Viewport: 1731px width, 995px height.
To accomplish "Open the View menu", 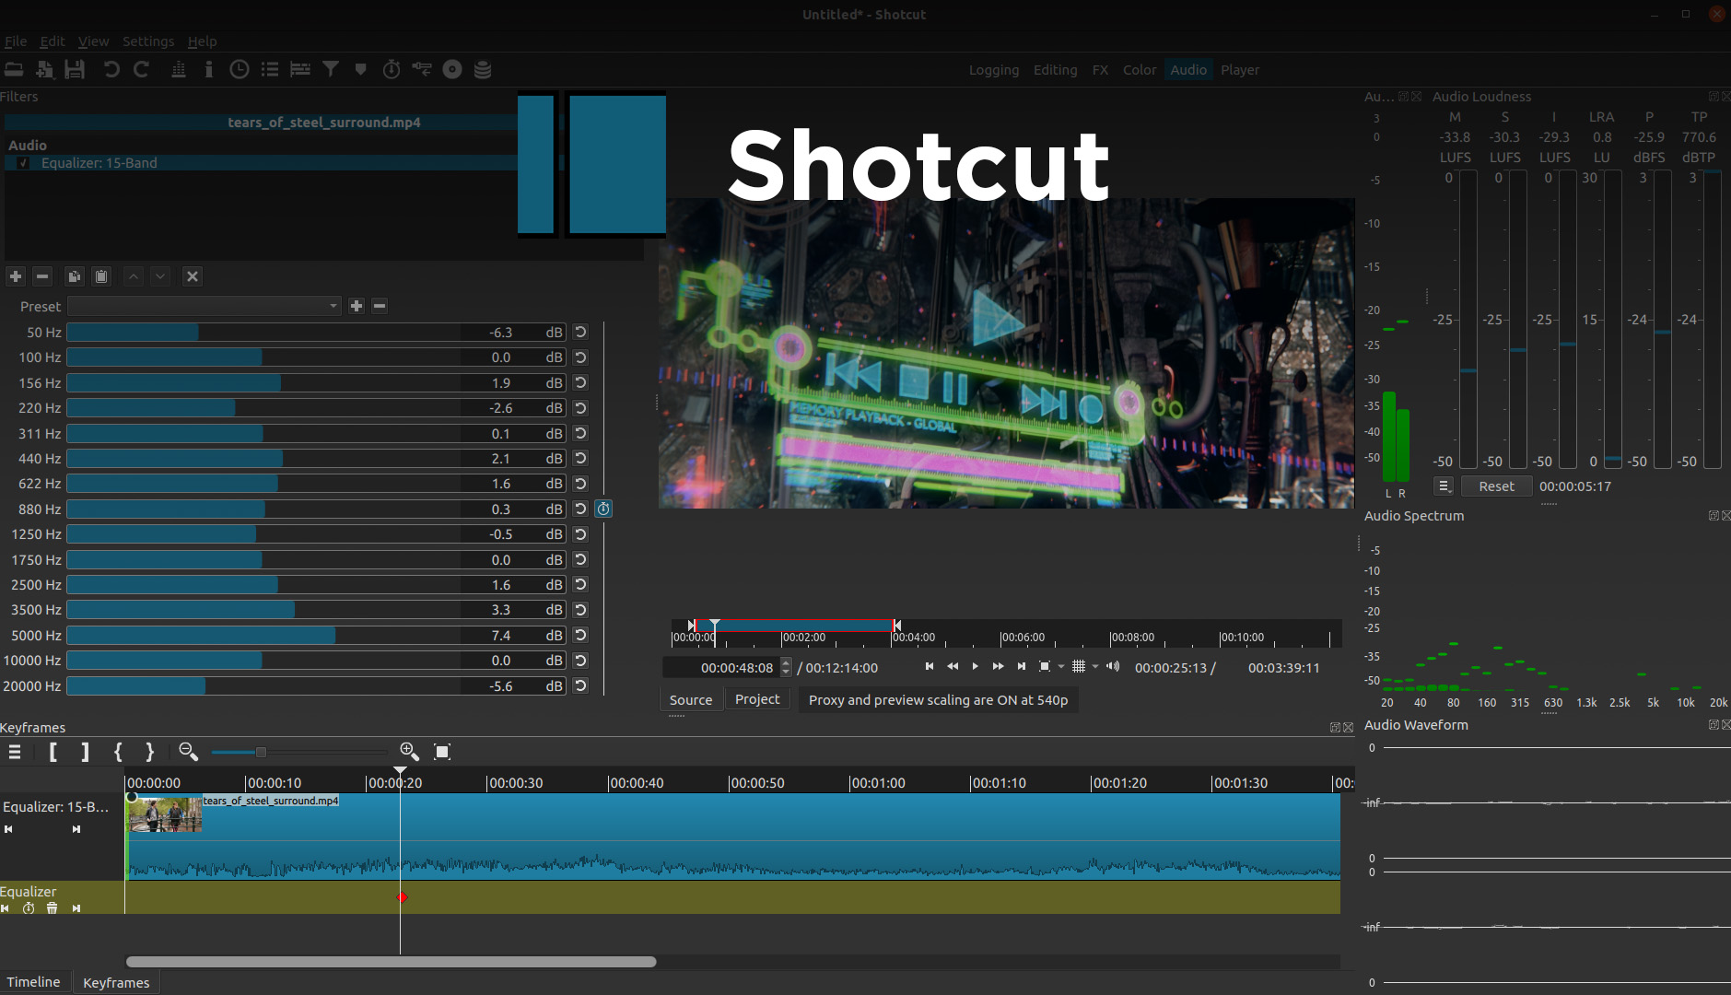I will [x=93, y=41].
